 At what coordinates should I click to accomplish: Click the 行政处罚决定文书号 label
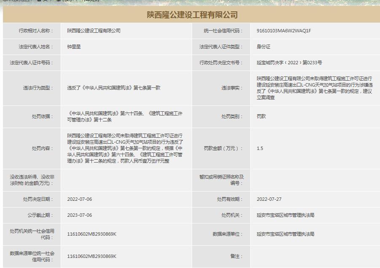(221, 63)
